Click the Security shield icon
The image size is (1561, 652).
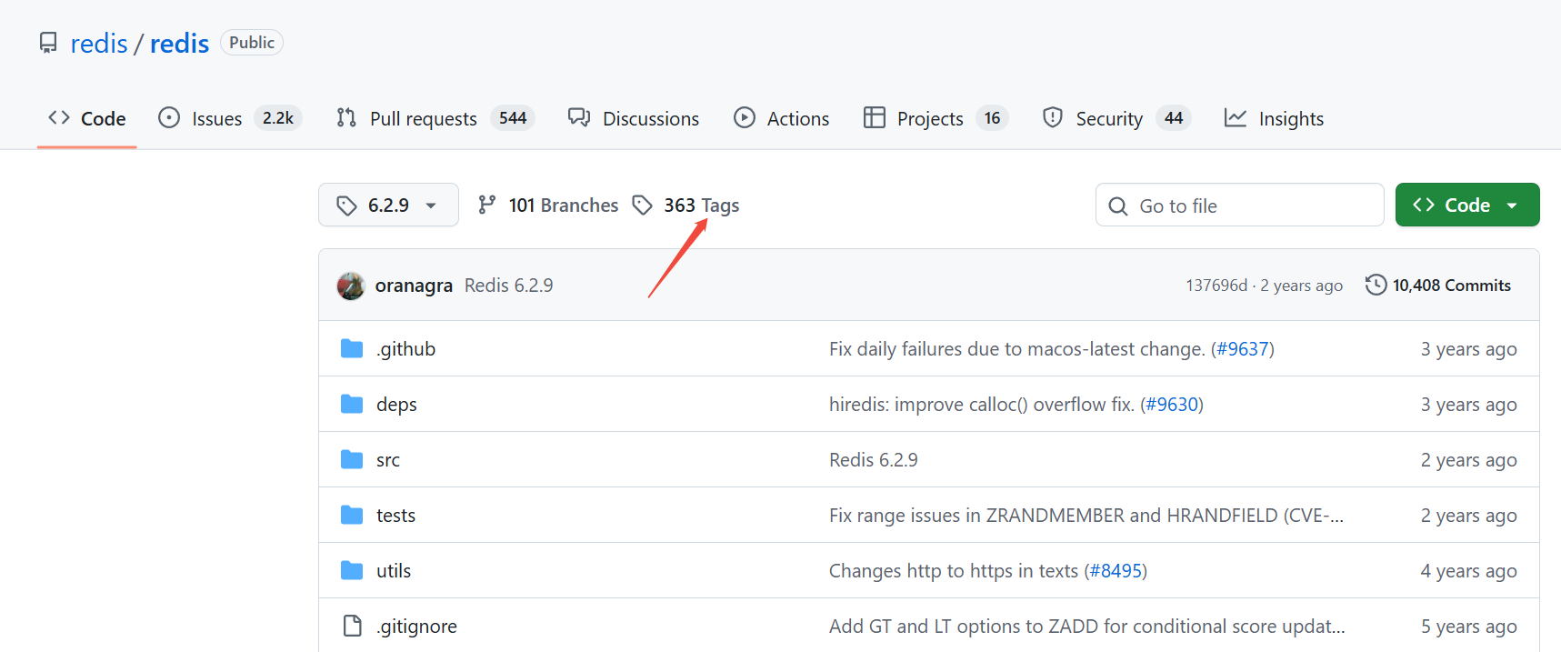[x=1053, y=117]
